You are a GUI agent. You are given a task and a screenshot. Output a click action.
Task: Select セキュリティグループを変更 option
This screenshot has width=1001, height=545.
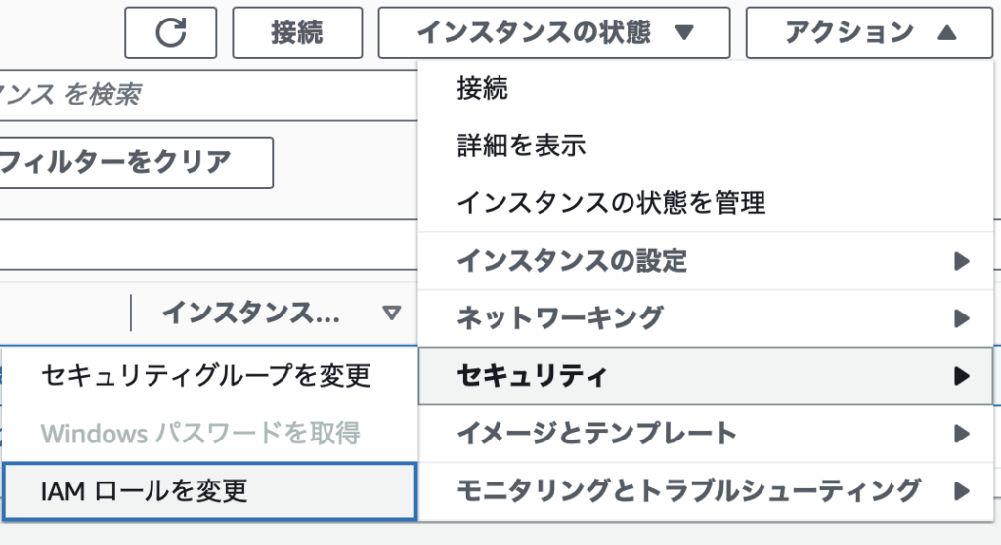click(x=210, y=376)
